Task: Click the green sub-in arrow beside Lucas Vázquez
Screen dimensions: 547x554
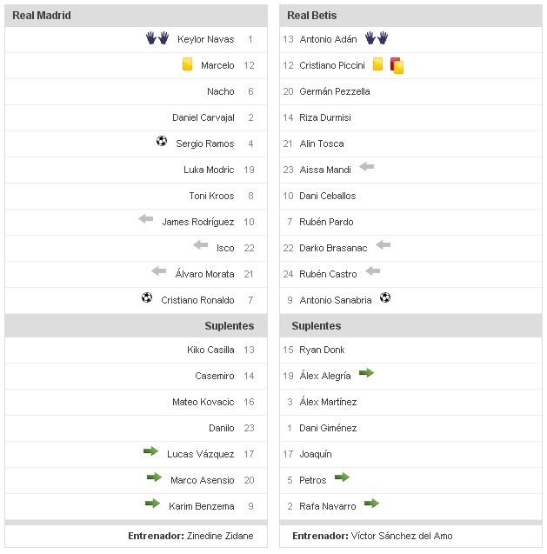Action: point(151,451)
